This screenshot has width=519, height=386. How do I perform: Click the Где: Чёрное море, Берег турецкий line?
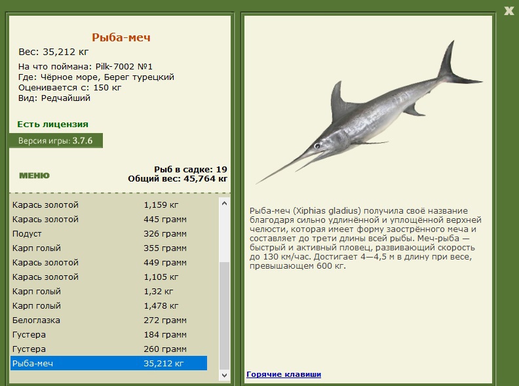tap(96, 77)
